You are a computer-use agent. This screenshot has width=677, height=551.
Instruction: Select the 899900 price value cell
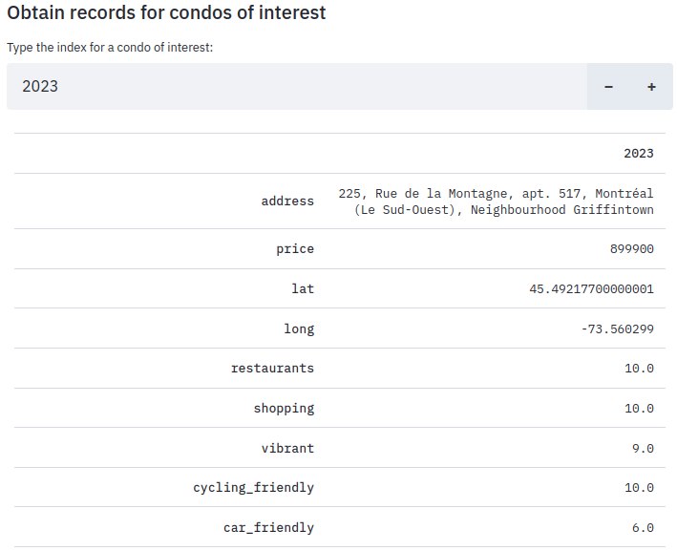click(x=631, y=248)
